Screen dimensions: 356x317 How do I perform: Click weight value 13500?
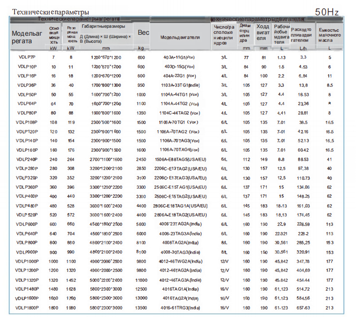click(141, 308)
